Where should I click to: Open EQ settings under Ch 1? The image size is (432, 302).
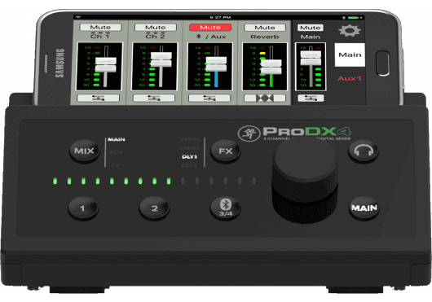pos(99,98)
